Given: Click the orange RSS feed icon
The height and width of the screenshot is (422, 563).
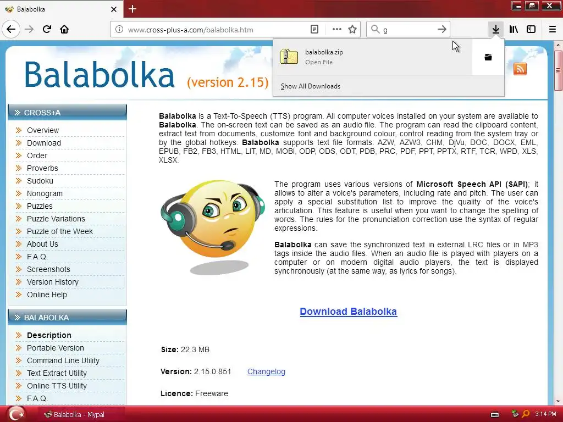Looking at the screenshot, I should pyautogui.click(x=520, y=69).
